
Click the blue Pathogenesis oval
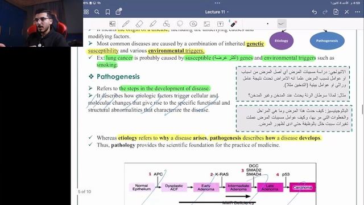(327, 40)
